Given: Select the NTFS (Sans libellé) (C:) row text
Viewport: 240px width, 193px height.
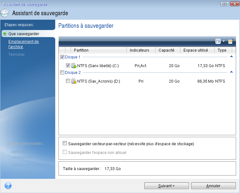Looking at the screenshot, I should pyautogui.click(x=98, y=66).
